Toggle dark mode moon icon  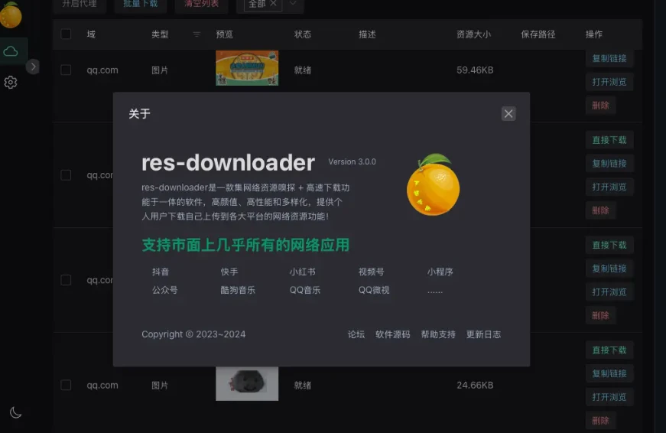pyautogui.click(x=15, y=413)
